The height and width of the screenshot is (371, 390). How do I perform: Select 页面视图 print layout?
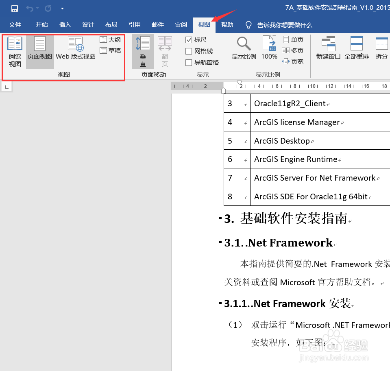(x=40, y=52)
